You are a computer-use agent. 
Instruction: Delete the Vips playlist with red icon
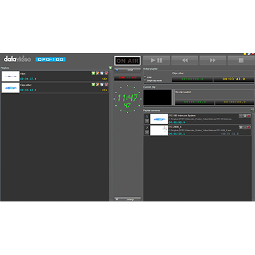click(x=106, y=73)
